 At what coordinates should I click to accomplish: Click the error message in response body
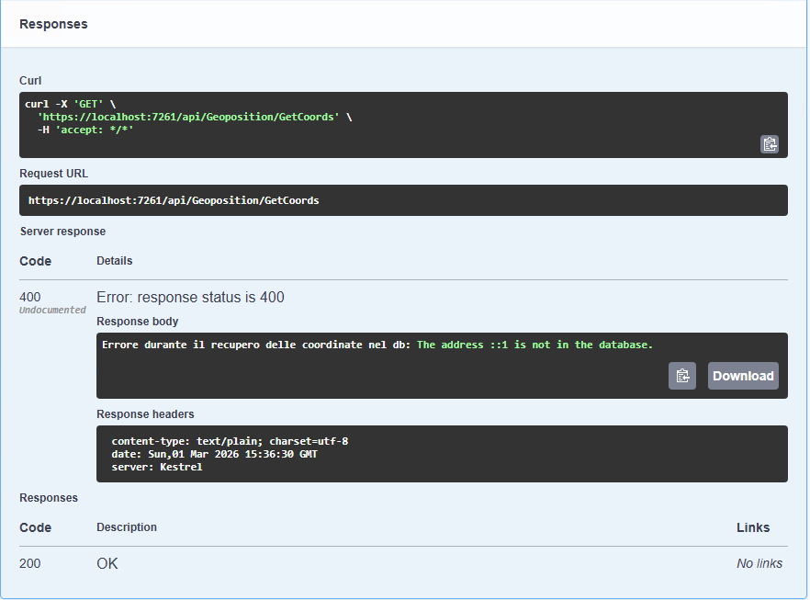377,345
